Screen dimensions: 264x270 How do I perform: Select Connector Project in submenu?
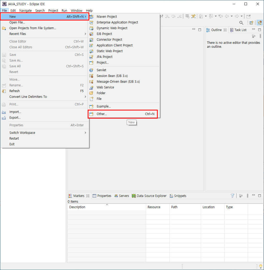pos(124,40)
